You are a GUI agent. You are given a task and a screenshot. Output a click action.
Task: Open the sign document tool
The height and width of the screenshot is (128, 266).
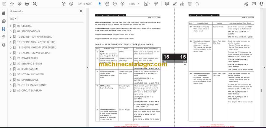(x=182, y=4)
